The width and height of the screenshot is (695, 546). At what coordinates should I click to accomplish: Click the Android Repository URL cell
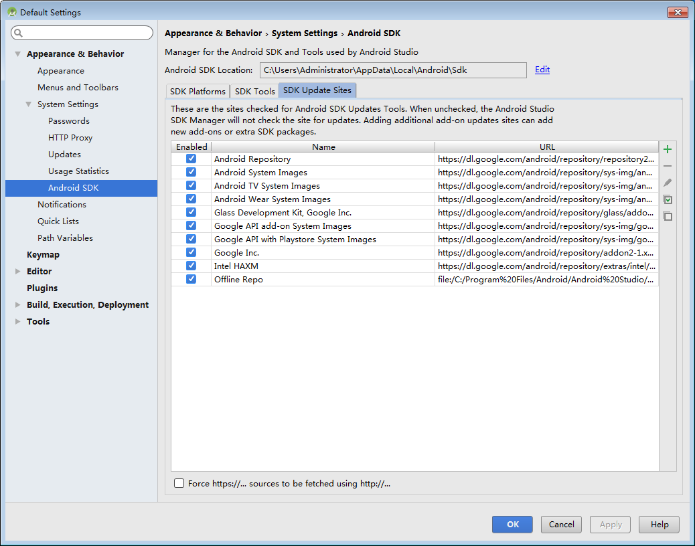pyautogui.click(x=547, y=159)
